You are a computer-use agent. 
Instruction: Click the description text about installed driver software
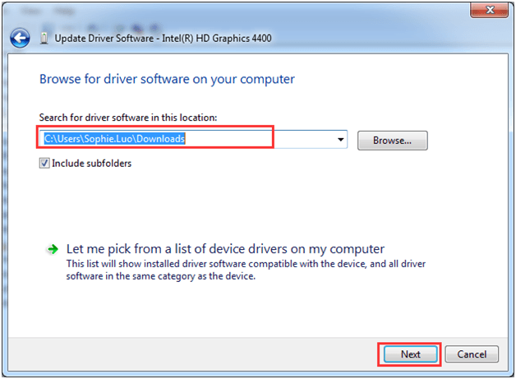point(246,270)
